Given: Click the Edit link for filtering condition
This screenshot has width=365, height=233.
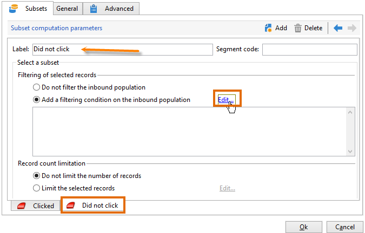Looking at the screenshot, I should tap(226, 99).
